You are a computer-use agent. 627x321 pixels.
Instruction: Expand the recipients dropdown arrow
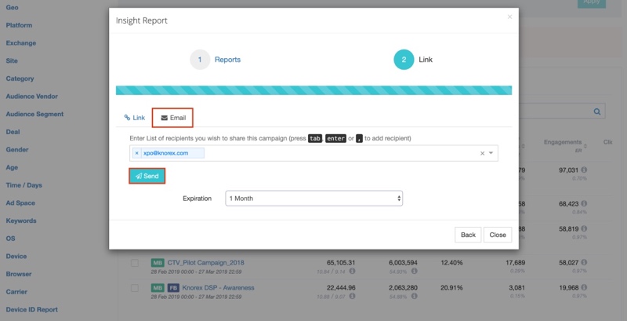tap(491, 153)
